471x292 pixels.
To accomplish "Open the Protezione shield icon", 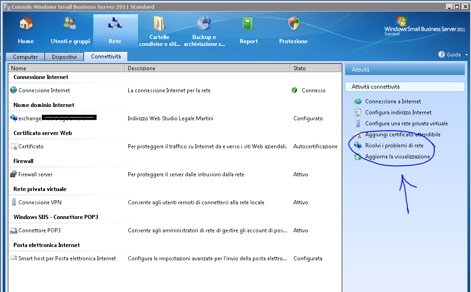I will coord(294,24).
